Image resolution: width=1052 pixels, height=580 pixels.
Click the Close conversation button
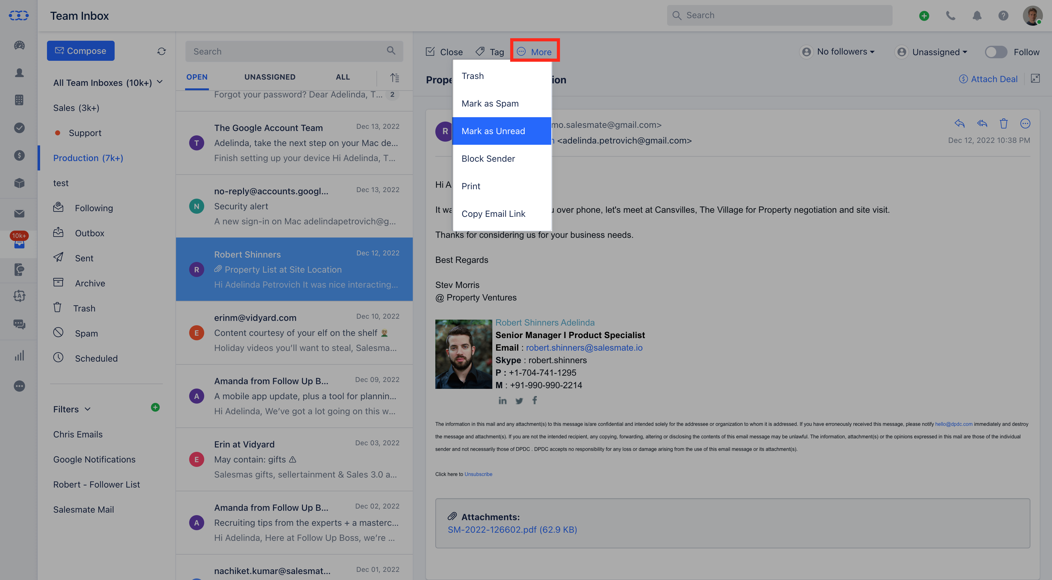444,52
